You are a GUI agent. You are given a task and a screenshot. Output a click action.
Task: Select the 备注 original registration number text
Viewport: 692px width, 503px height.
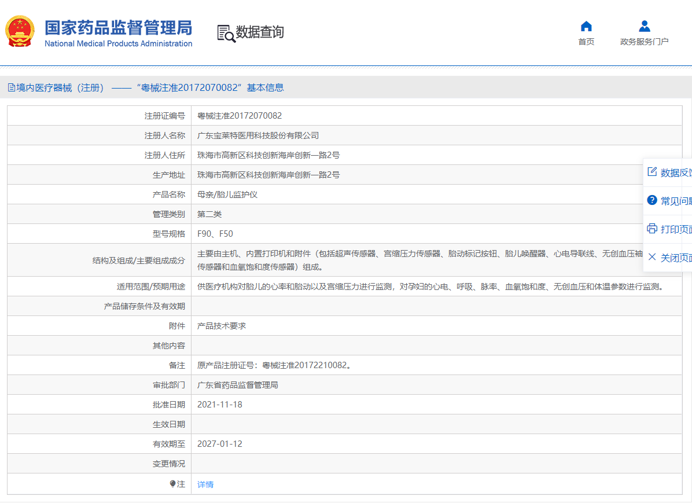pos(275,365)
